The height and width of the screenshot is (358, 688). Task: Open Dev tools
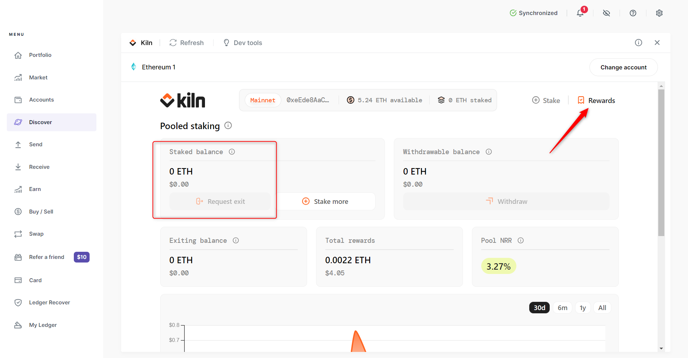click(x=243, y=43)
